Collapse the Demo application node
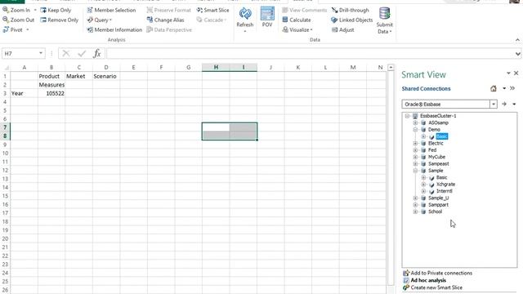The width and height of the screenshot is (523, 294). (415, 130)
